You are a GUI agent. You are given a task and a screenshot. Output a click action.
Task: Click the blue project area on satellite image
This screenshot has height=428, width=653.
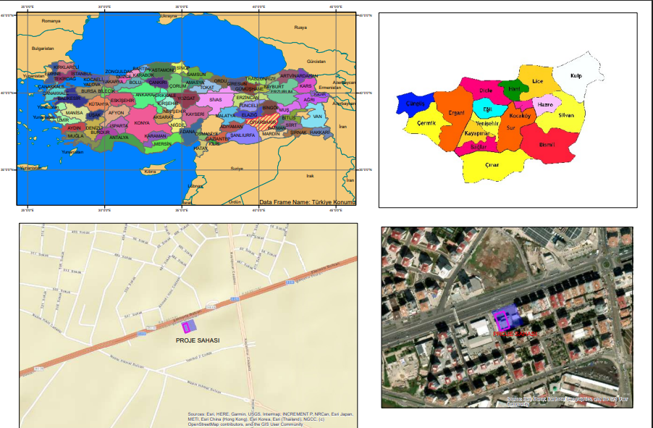coord(505,319)
